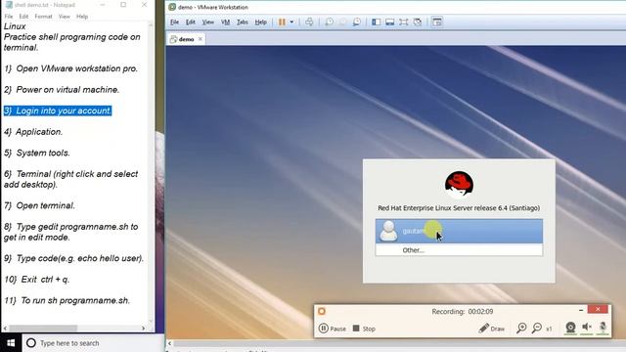Click the 'Open VMware workstation pro.' line in Notepad
The width and height of the screenshot is (626, 352).
[x=71, y=68]
